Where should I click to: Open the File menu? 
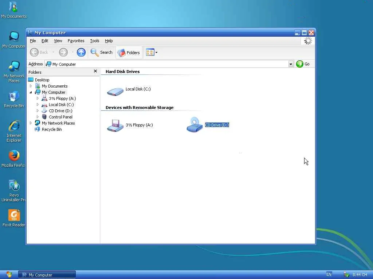click(x=33, y=41)
